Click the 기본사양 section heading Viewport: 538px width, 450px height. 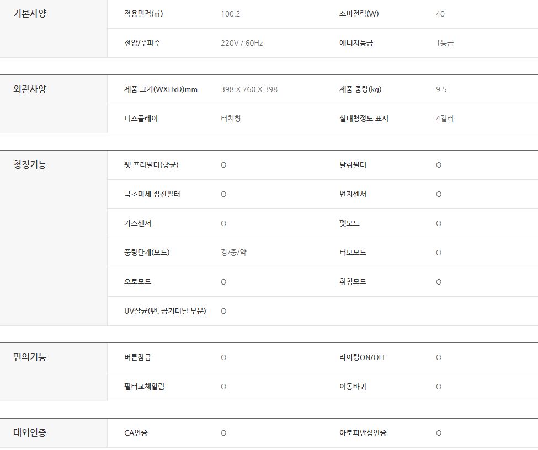[30, 14]
